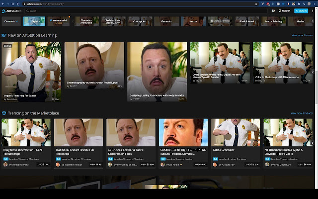318x199 pixels.
Task: Select the Explore channel
Action: coord(34,21)
